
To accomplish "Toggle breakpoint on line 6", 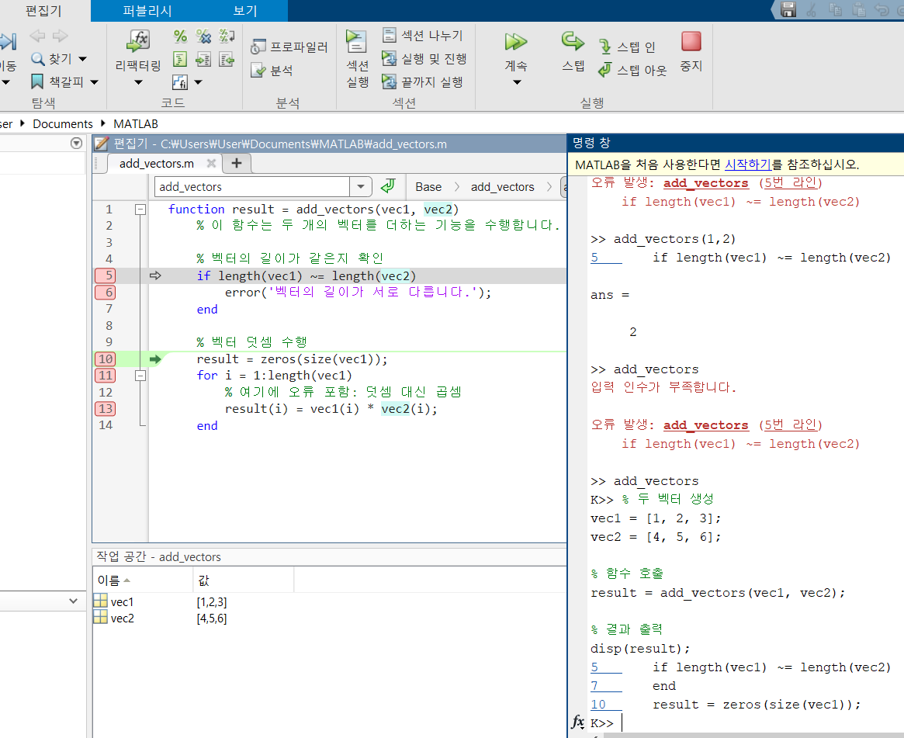I will click(x=106, y=293).
